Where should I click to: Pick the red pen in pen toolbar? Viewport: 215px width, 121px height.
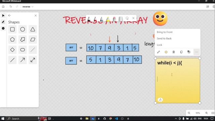click(95, 19)
